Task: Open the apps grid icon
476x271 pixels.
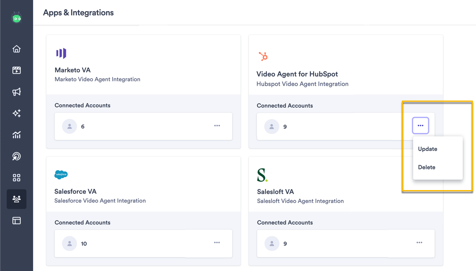Action: pos(17,177)
